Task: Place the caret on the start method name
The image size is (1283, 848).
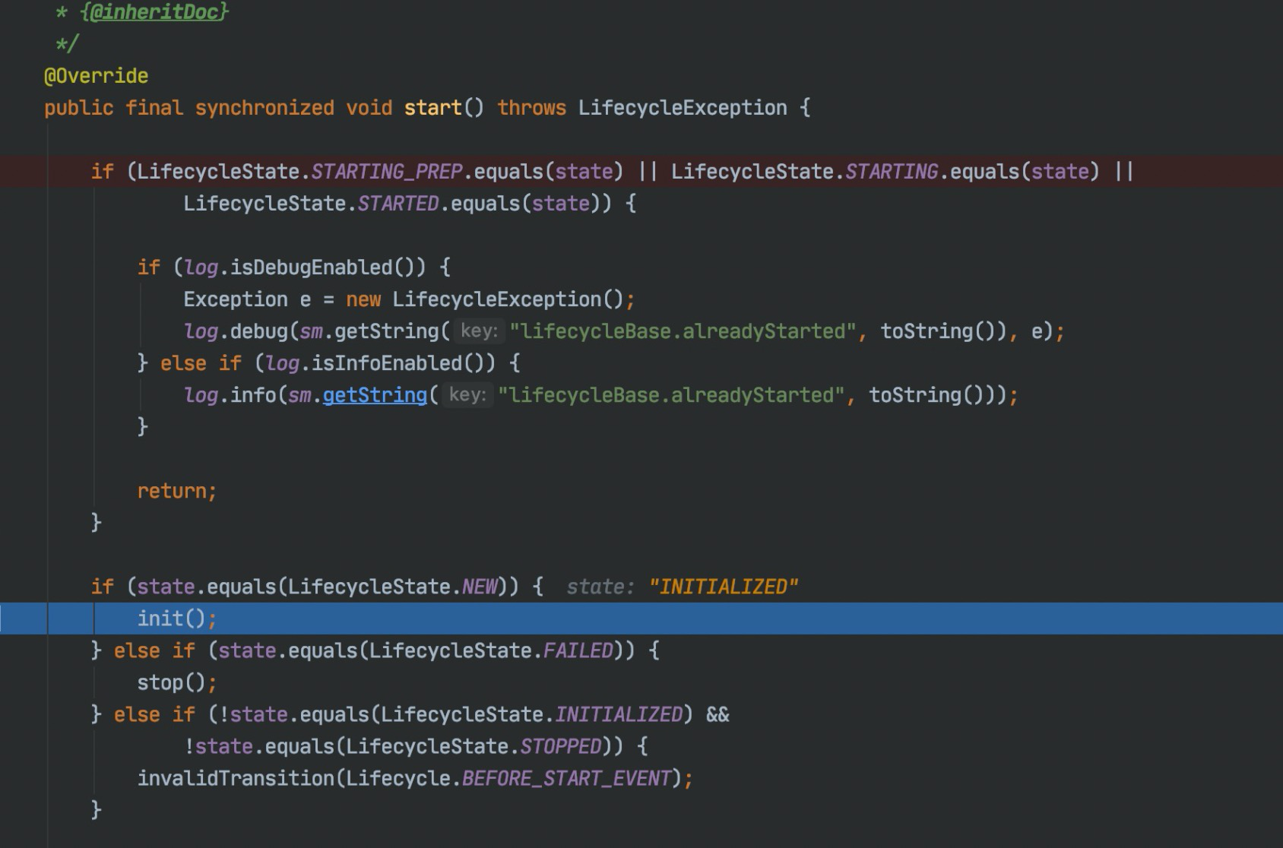Action: [x=432, y=108]
